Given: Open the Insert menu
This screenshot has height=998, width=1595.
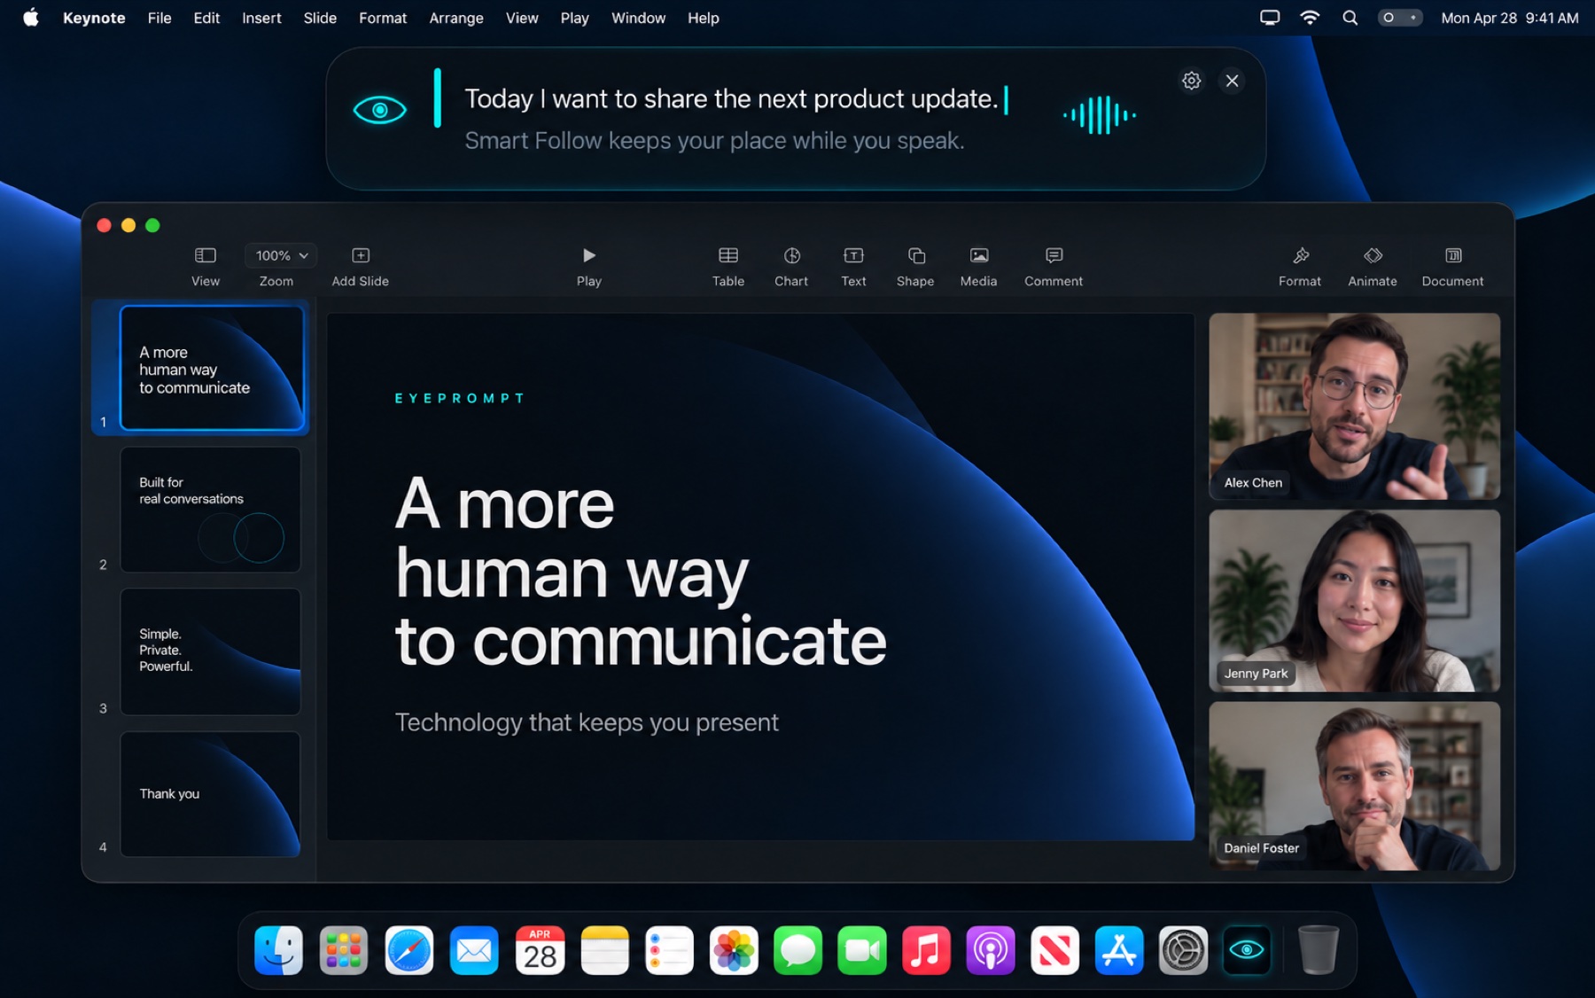Looking at the screenshot, I should tap(261, 18).
